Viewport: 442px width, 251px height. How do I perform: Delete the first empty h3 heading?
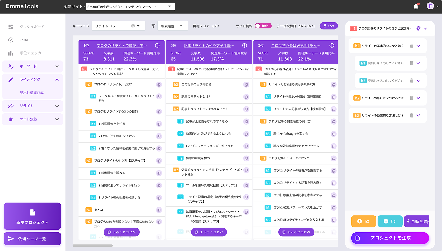click(x=412, y=63)
